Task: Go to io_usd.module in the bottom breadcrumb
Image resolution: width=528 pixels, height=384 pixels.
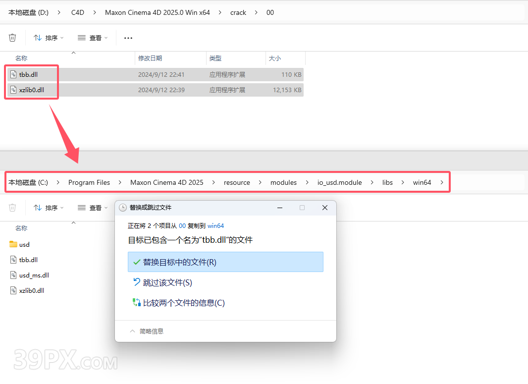Action: coord(339,182)
